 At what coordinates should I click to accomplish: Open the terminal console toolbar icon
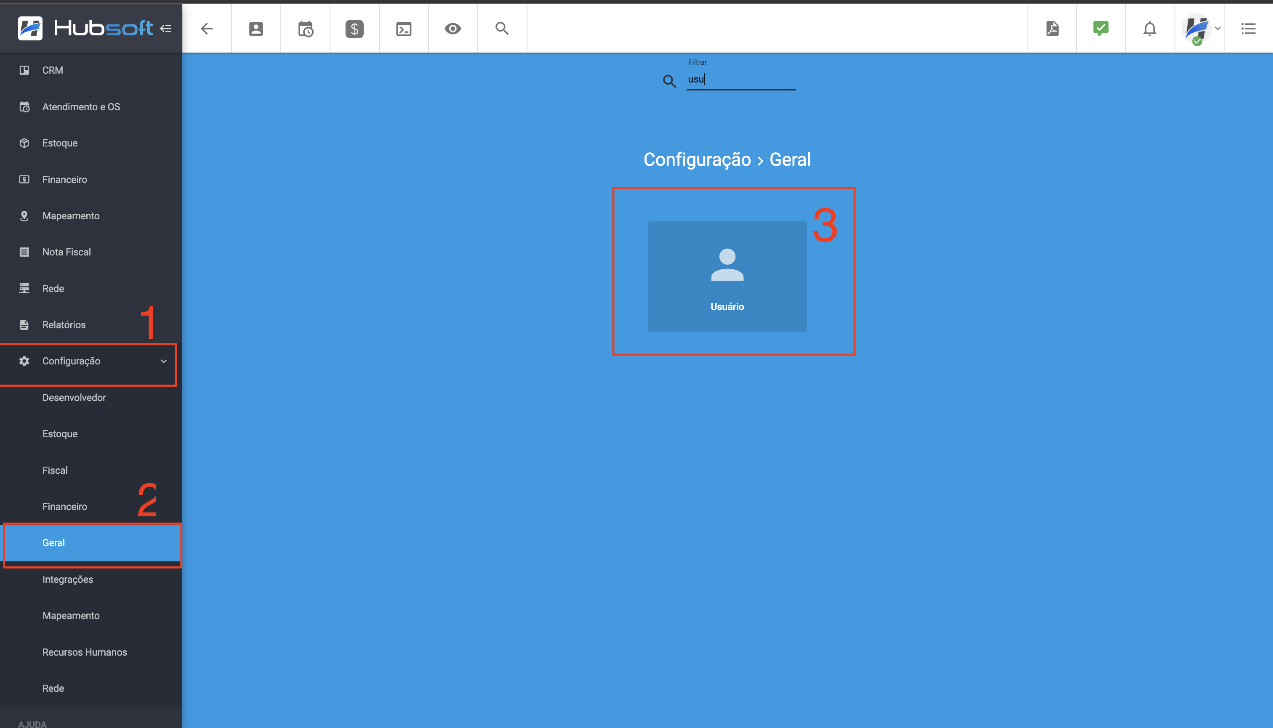point(404,29)
